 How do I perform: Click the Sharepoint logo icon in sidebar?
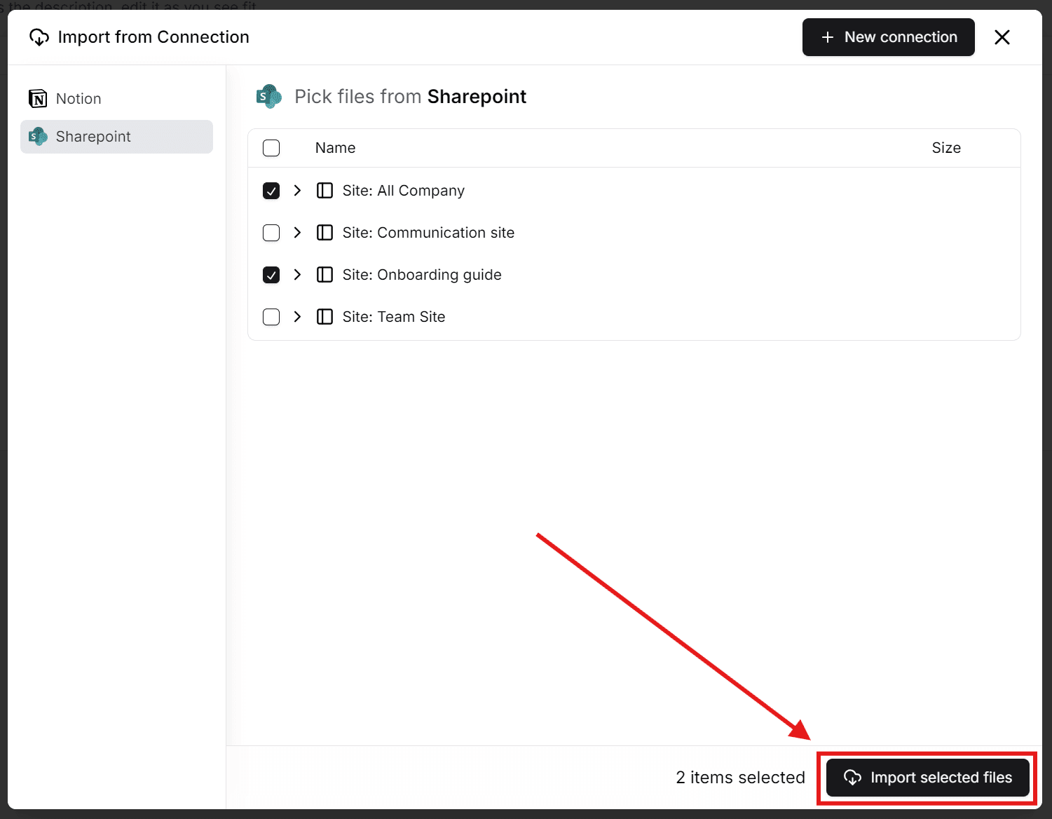pyautogui.click(x=38, y=137)
